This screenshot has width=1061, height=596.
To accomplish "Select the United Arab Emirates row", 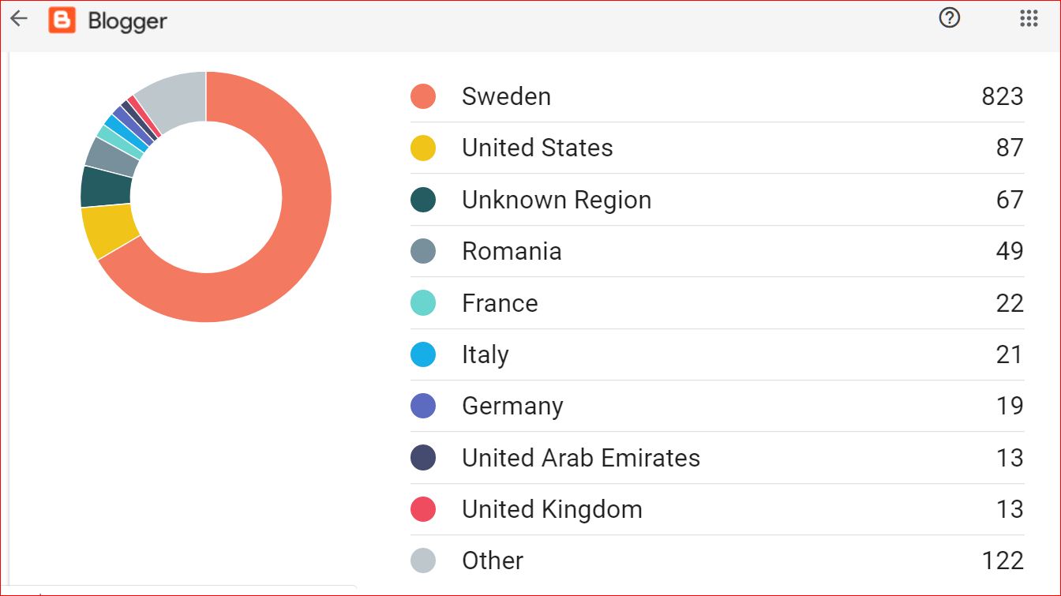I will (x=717, y=458).
